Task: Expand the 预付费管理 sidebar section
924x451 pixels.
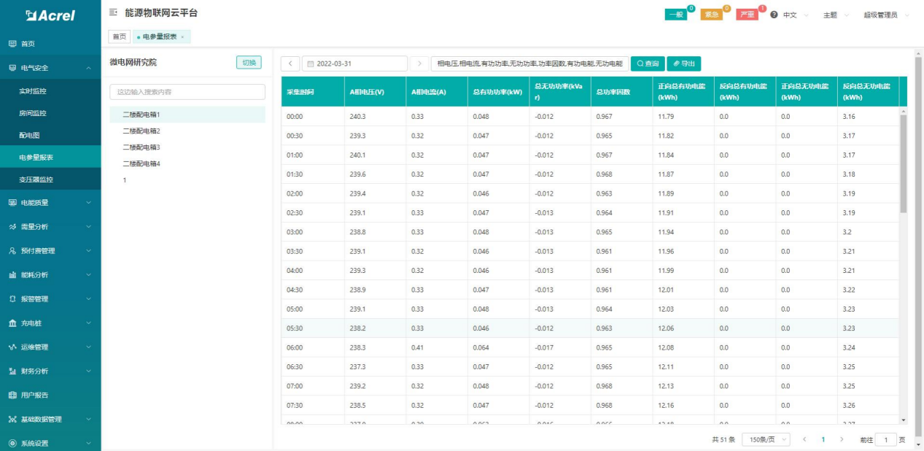Action: click(50, 250)
